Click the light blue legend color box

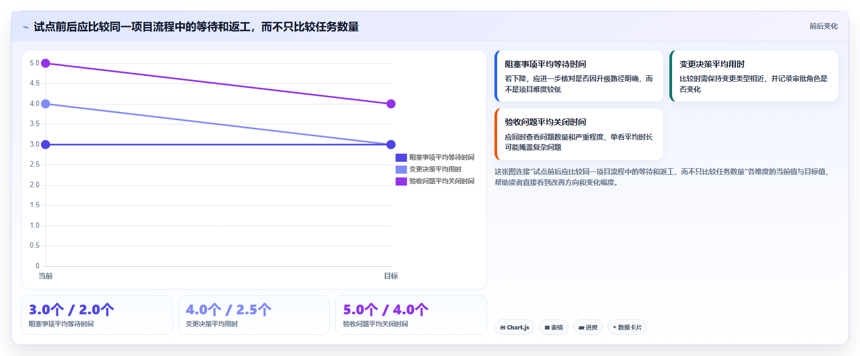tap(401, 169)
